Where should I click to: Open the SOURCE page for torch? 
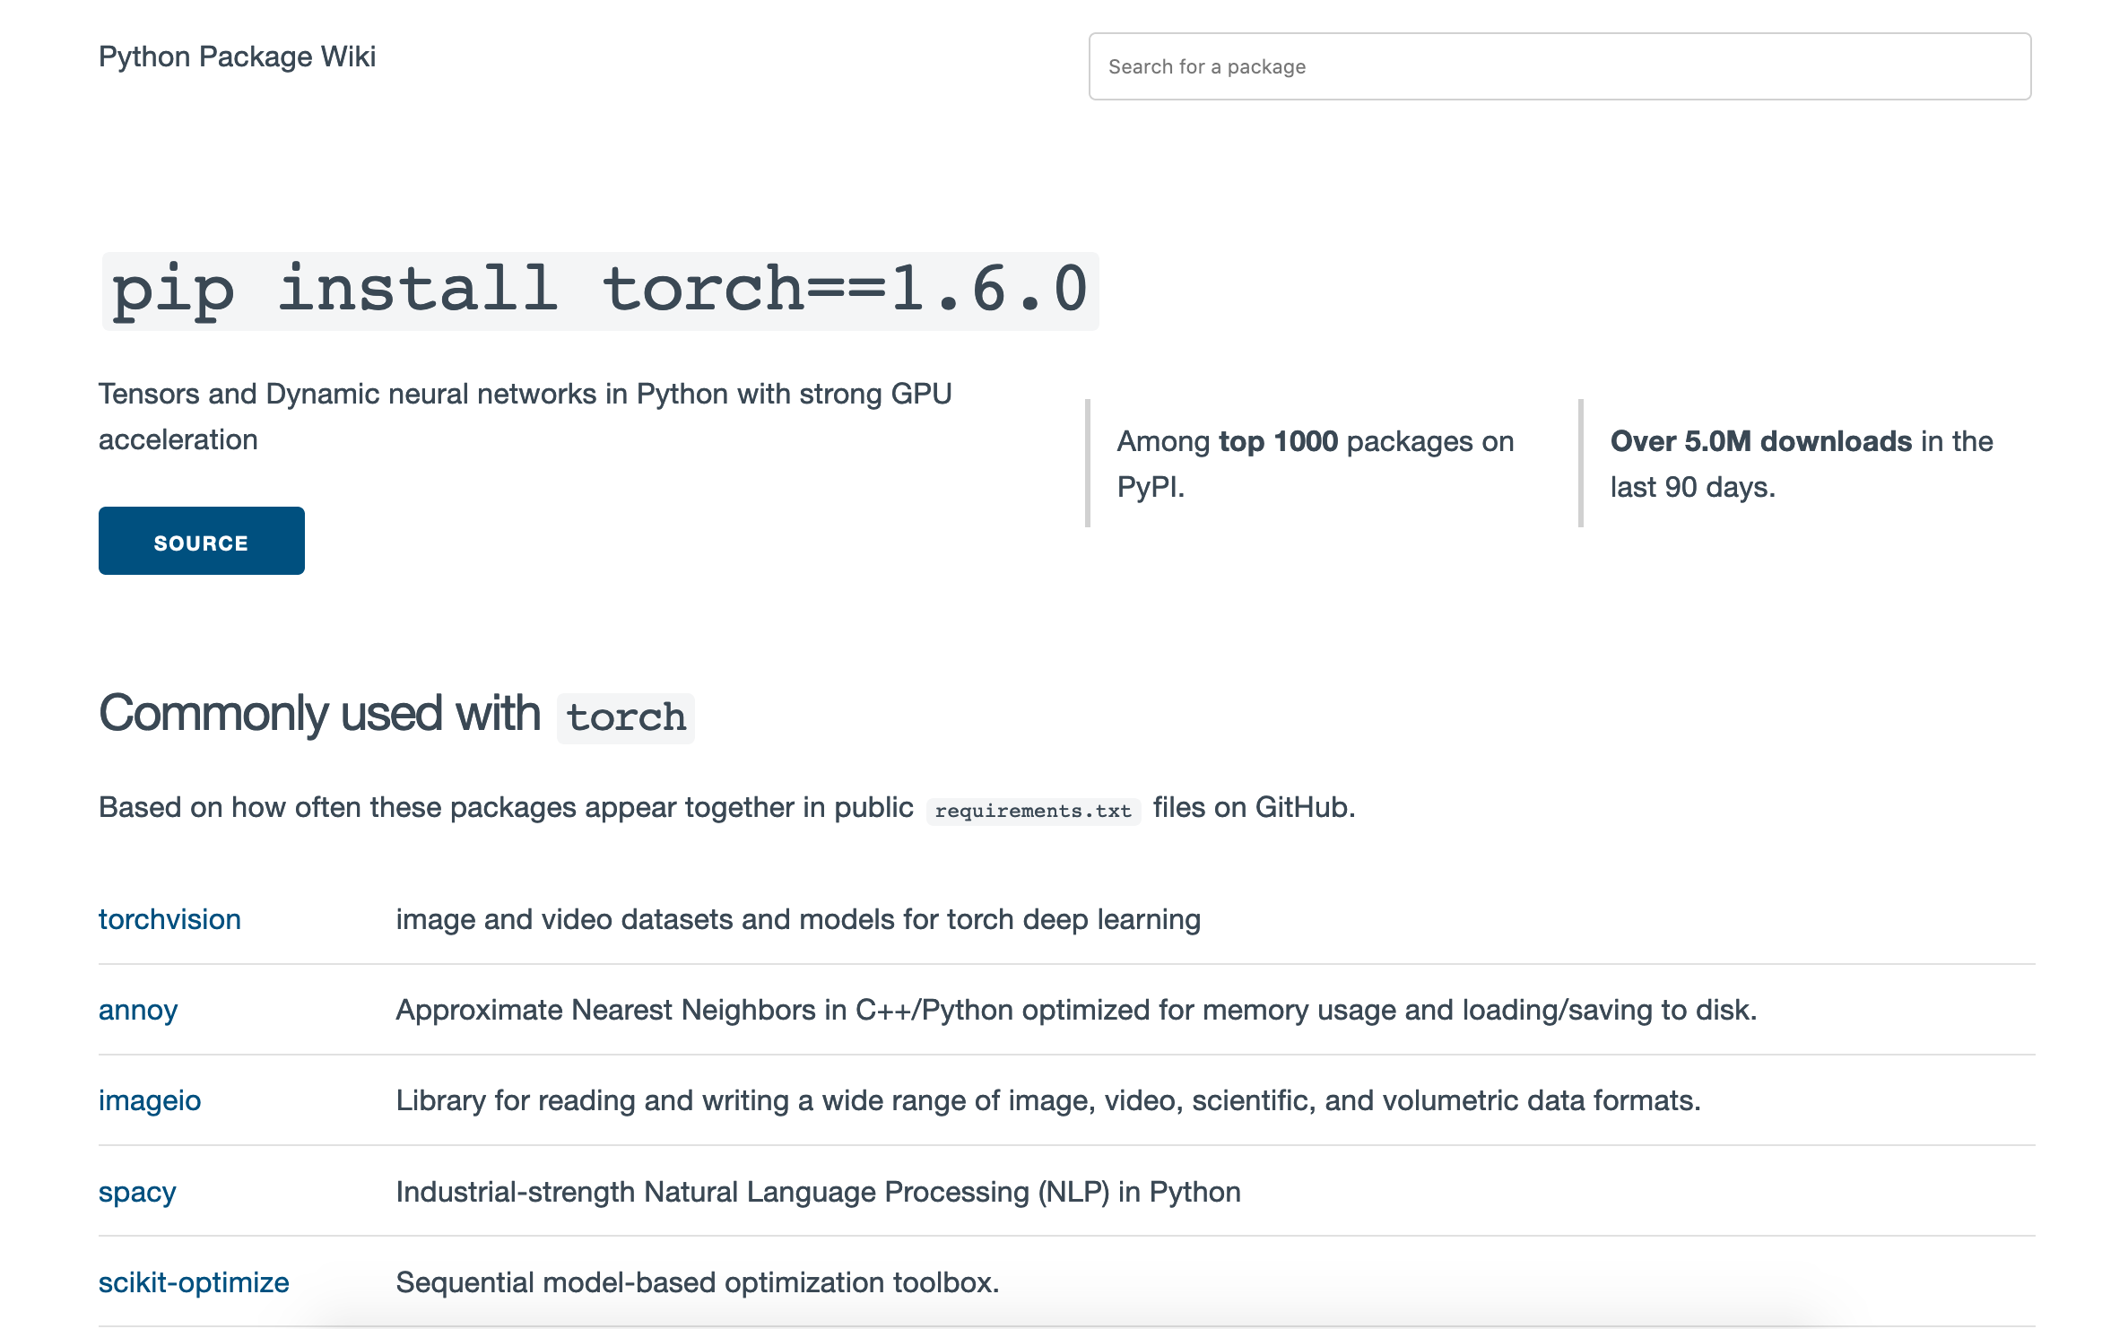click(x=201, y=541)
